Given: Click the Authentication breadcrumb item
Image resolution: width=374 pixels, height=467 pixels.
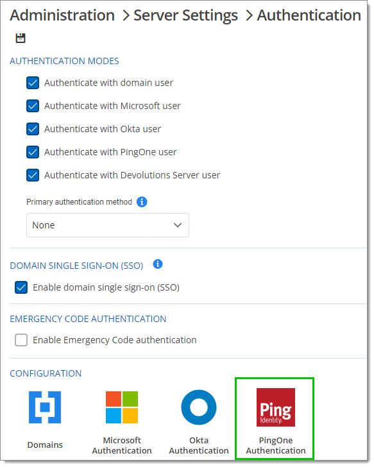Looking at the screenshot, I should coord(309,15).
